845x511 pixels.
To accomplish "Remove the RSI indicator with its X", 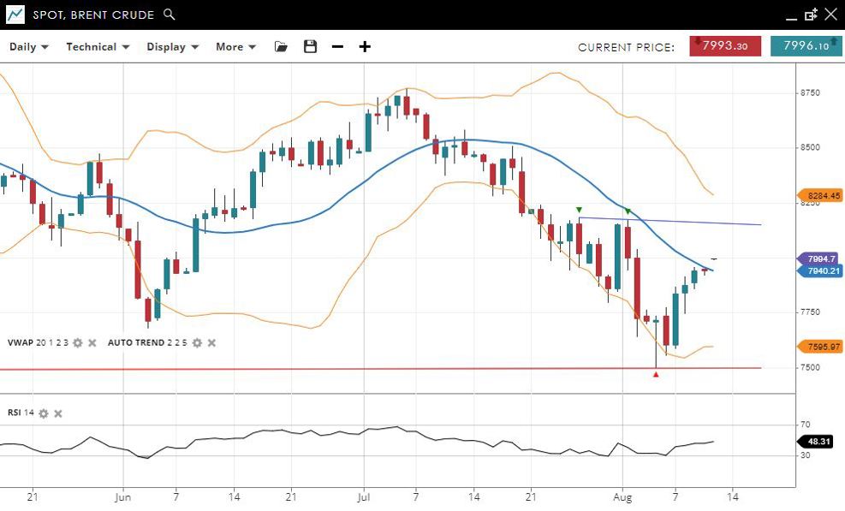I will [58, 413].
